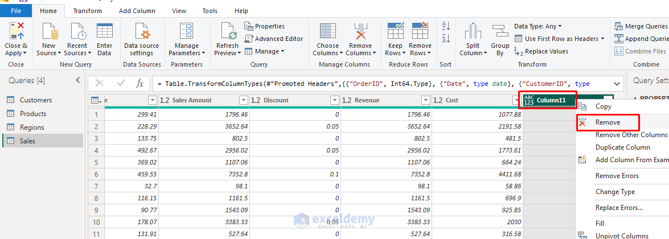Click the Keep Rows icon
This screenshot has height=239, width=669.
(x=396, y=31)
